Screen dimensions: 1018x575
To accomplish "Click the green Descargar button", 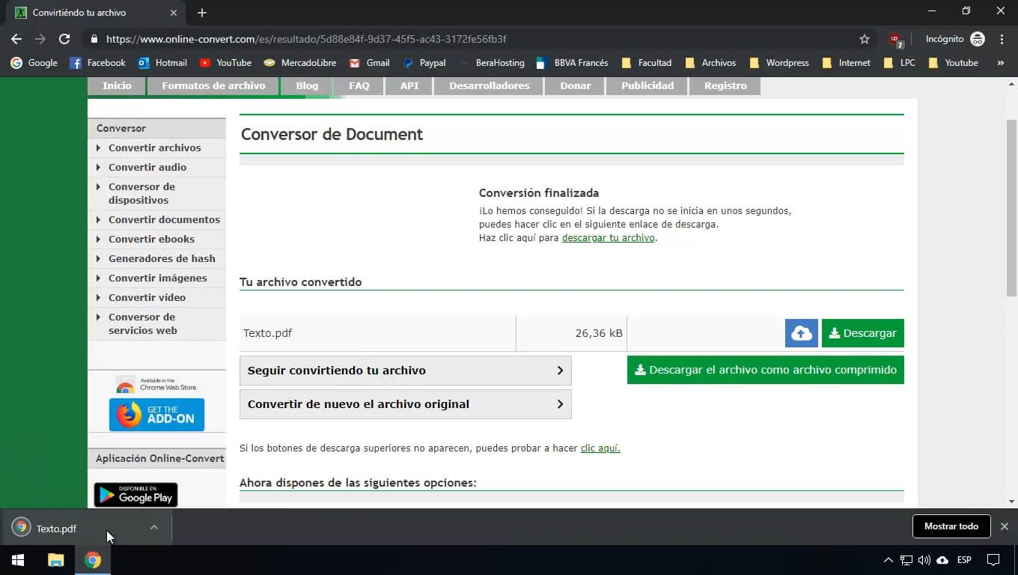I will point(862,333).
